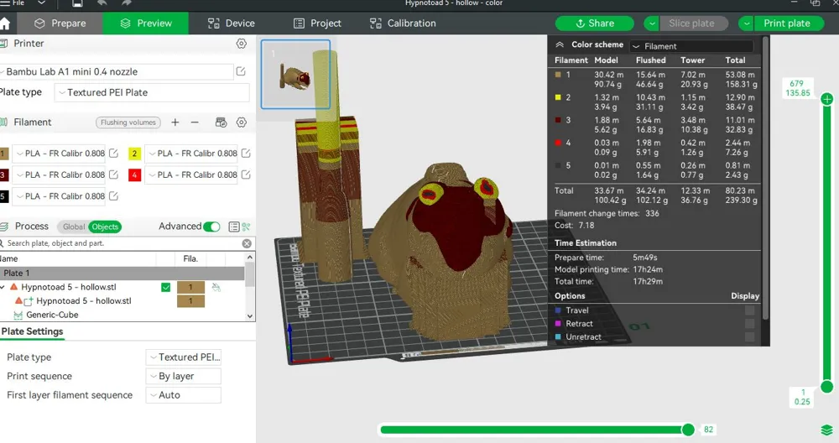Click the icon after Hypnotoad filament cell

[x=216, y=287]
